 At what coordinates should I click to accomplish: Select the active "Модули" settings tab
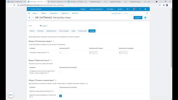coord(92,31)
